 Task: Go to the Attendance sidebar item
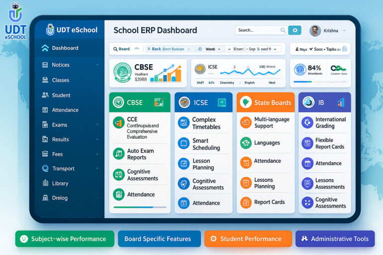(x=65, y=110)
